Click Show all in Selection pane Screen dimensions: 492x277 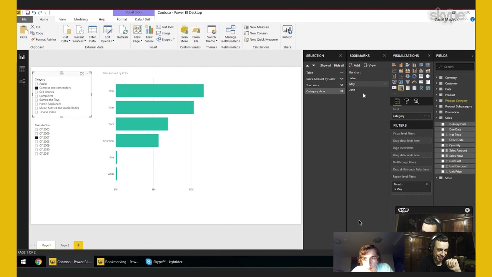326,65
